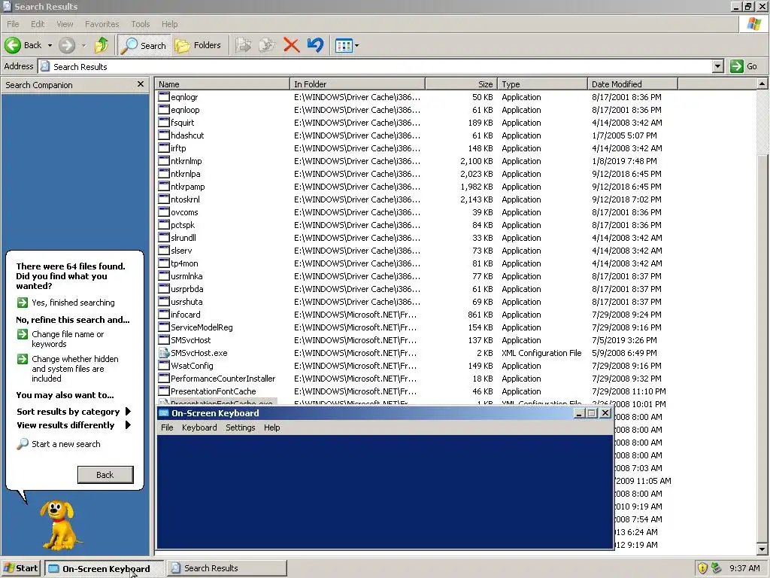Click the security shield tray icon

point(702,568)
